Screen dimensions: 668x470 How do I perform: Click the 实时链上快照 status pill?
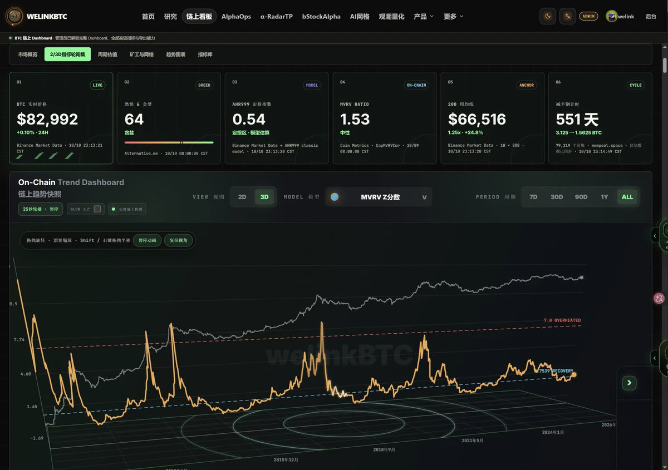tap(127, 209)
